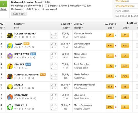Viewport: 138px width, 113px height.
Task: Click magnifier icon in Novacovic row
Action: click(x=52, y=98)
